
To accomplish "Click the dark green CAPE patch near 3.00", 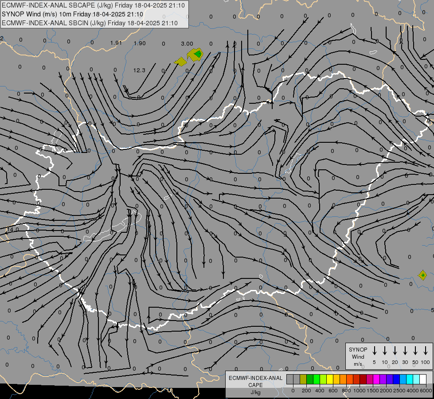I will (x=198, y=54).
